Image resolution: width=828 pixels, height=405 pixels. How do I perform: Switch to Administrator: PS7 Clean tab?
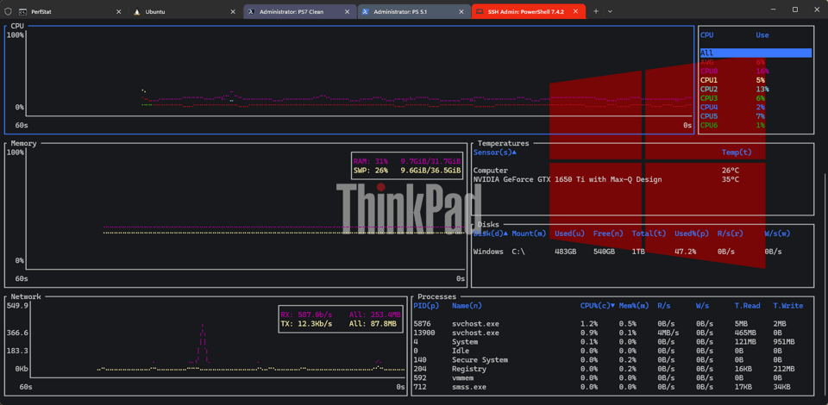pyautogui.click(x=297, y=12)
